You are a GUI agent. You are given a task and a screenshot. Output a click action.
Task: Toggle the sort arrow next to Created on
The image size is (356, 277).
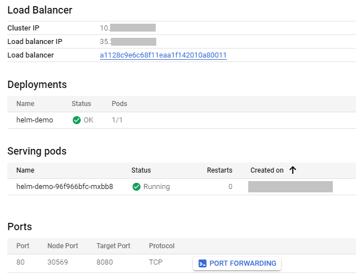click(x=293, y=170)
